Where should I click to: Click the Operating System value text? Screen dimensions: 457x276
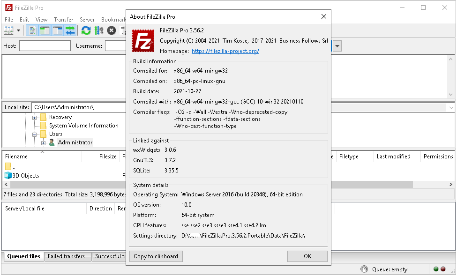[242, 194]
